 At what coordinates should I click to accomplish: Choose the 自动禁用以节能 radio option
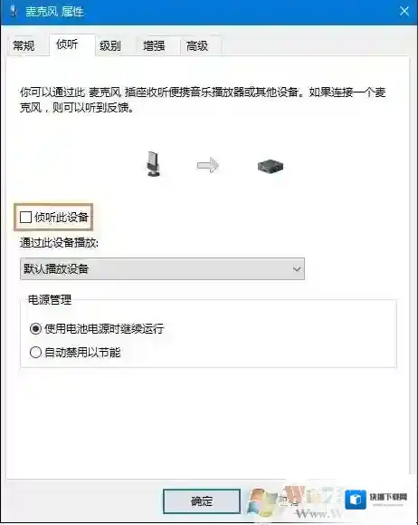coord(36,352)
